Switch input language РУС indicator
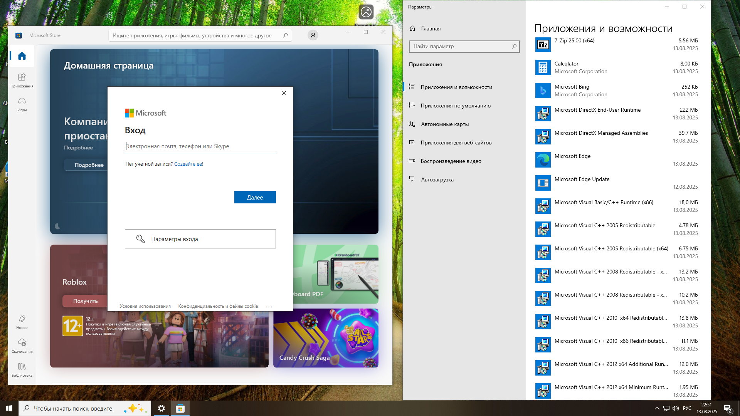The width and height of the screenshot is (740, 416). tap(687, 408)
